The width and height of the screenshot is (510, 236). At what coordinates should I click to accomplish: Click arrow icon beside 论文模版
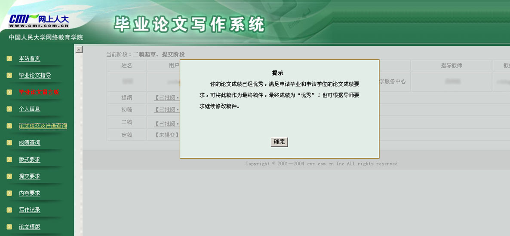(x=9, y=227)
